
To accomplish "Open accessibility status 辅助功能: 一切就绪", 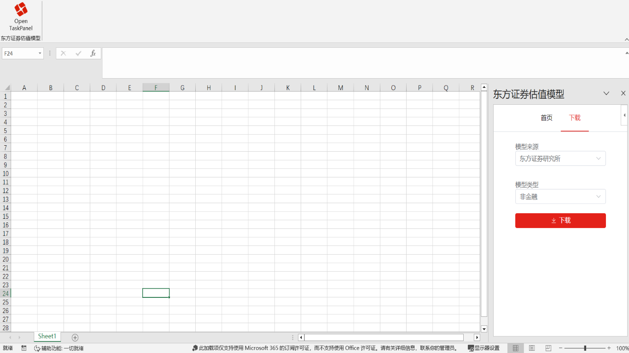I will coord(59,348).
